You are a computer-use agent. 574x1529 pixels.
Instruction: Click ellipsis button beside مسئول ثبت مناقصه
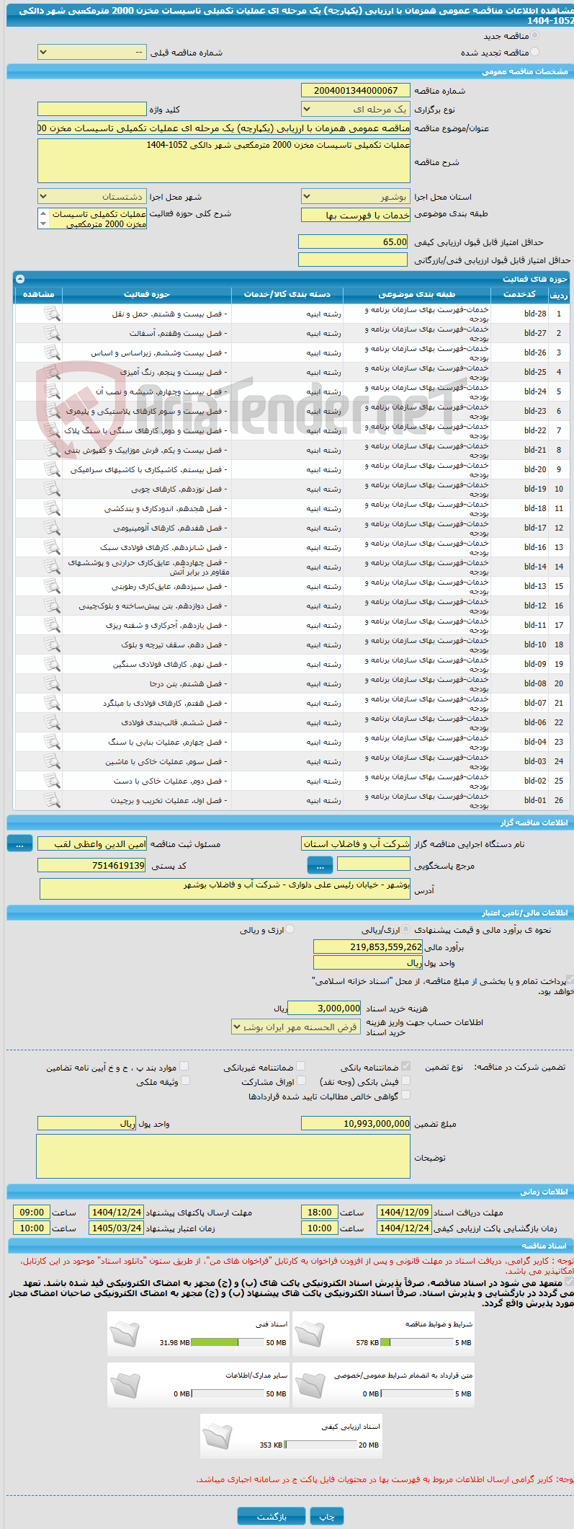pyautogui.click(x=20, y=843)
